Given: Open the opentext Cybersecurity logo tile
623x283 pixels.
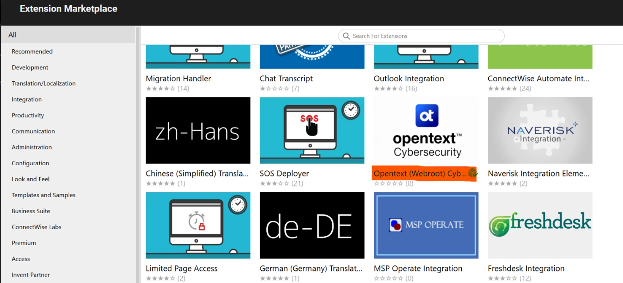Looking at the screenshot, I should 426,130.
